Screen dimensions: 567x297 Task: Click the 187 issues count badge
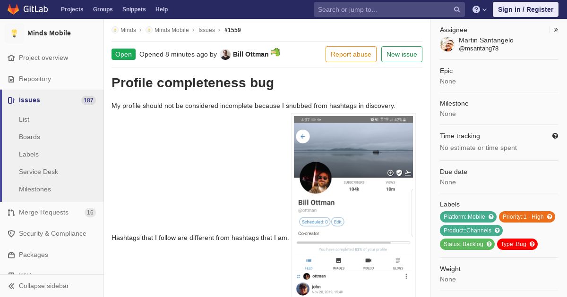pyautogui.click(x=88, y=100)
